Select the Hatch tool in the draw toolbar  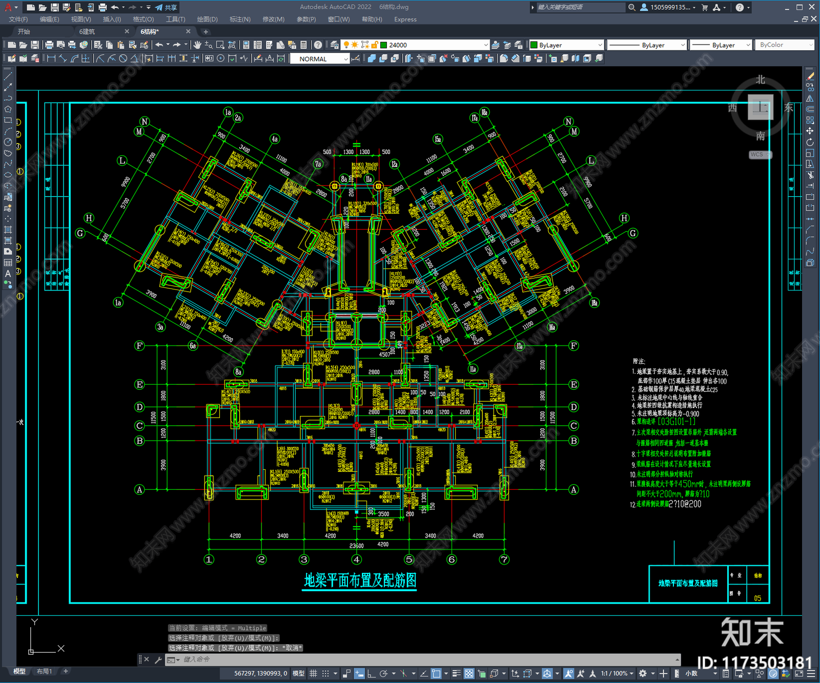(x=8, y=230)
